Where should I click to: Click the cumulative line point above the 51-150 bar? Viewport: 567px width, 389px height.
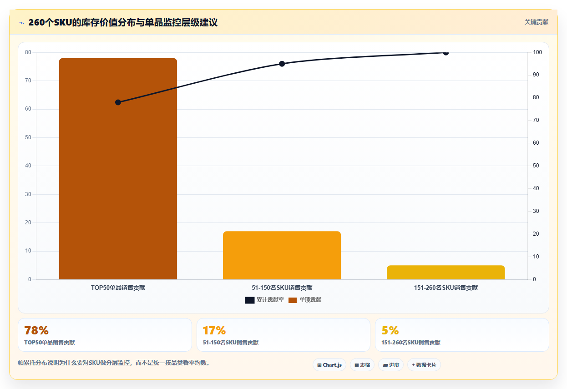click(x=282, y=64)
